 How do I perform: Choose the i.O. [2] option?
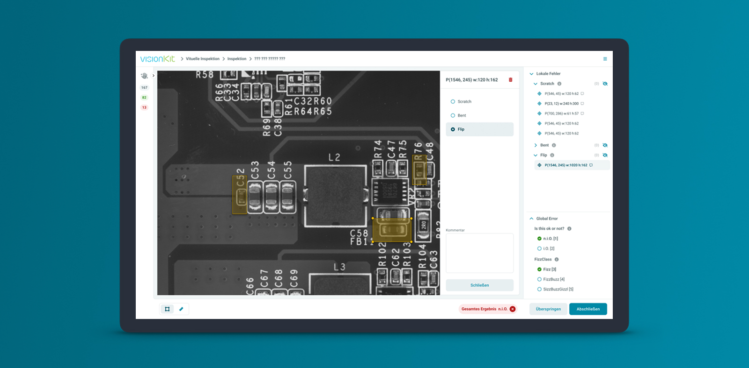pos(539,248)
